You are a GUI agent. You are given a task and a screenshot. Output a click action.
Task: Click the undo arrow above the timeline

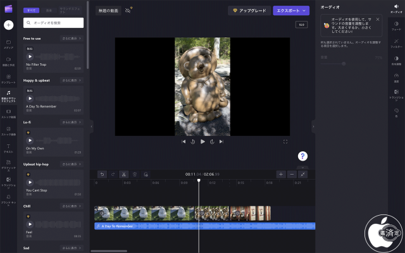[x=103, y=174]
